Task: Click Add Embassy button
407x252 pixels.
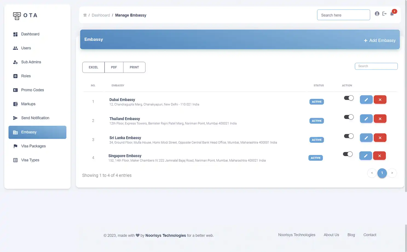Action: click(379, 40)
